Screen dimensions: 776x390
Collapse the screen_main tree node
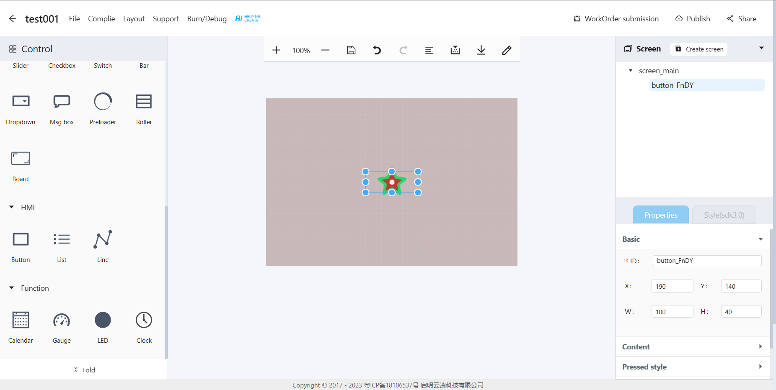(x=631, y=70)
